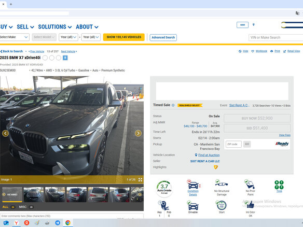This screenshot has width=303, height=227.
Task: Click the engine Start icon
Action: (x=221, y=205)
